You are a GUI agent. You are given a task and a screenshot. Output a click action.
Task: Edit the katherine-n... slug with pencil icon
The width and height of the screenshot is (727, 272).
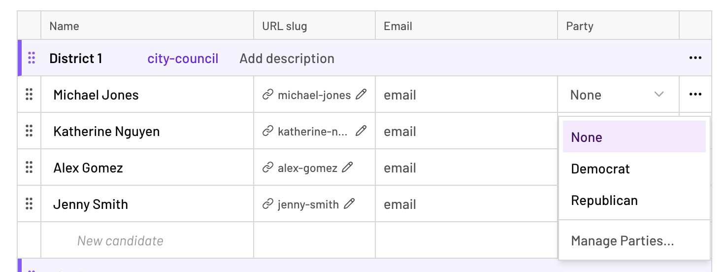tap(361, 131)
